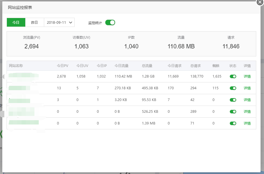The image size is (264, 174).
Task: Toggle status switch for the 3.20 KB row
Action: pyautogui.click(x=233, y=100)
